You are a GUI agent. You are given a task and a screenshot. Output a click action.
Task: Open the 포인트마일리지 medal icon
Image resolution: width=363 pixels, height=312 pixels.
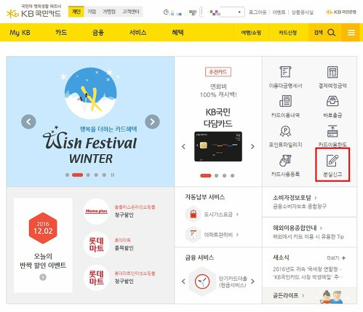coord(285,131)
